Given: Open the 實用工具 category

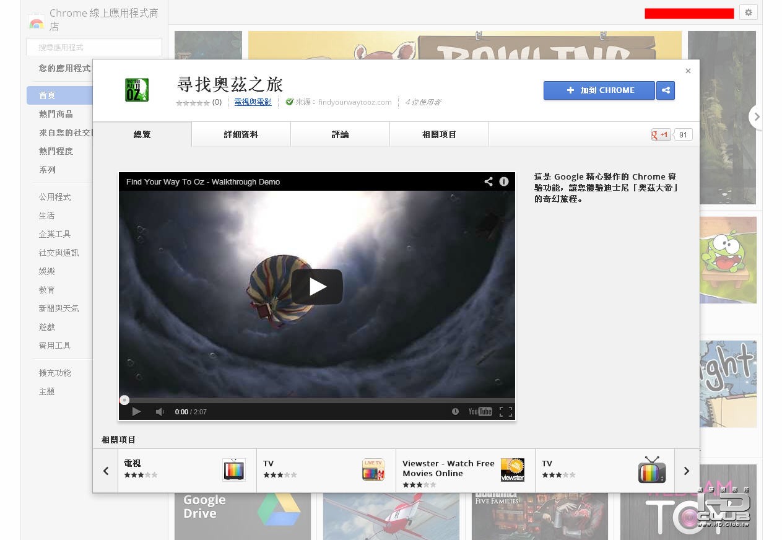Looking at the screenshot, I should [55, 346].
